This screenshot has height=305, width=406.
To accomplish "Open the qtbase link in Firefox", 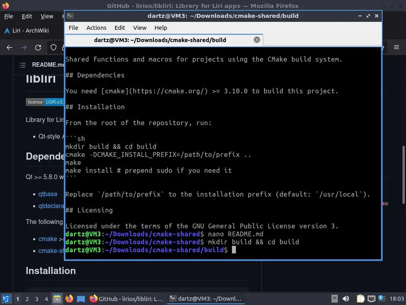I will (x=48, y=194).
